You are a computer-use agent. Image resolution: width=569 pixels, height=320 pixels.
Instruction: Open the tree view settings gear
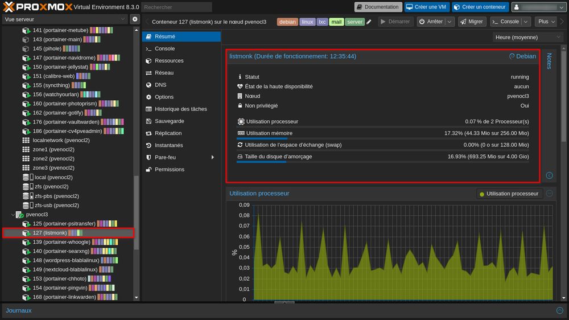pyautogui.click(x=135, y=19)
